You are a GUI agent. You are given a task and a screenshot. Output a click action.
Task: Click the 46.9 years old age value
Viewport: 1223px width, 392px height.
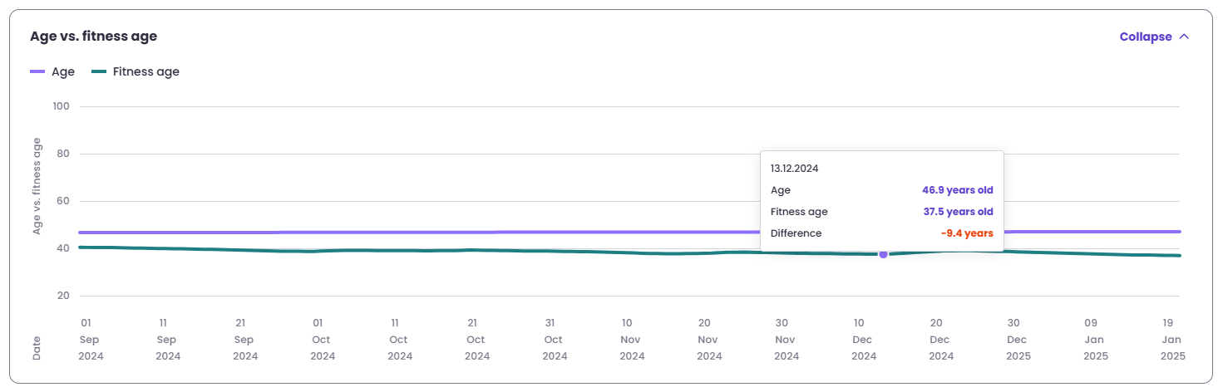click(x=958, y=190)
